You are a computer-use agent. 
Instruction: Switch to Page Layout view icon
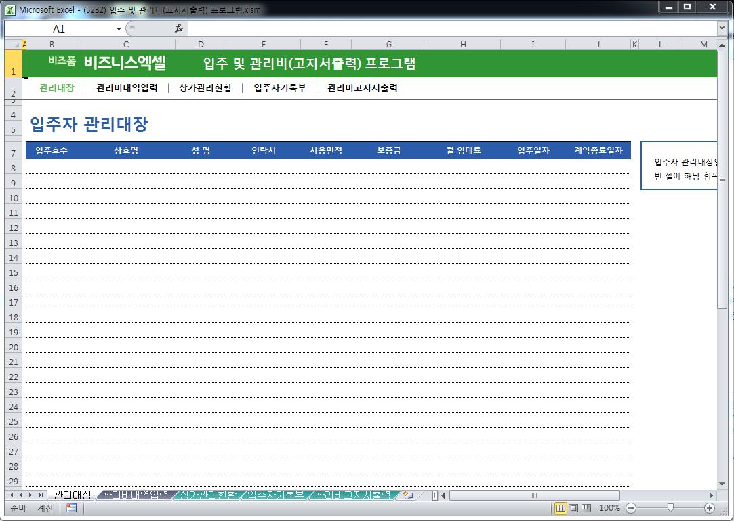coord(573,508)
